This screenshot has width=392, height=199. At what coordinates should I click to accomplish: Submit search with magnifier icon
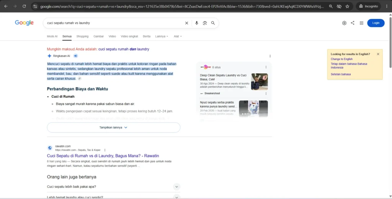[x=213, y=23]
